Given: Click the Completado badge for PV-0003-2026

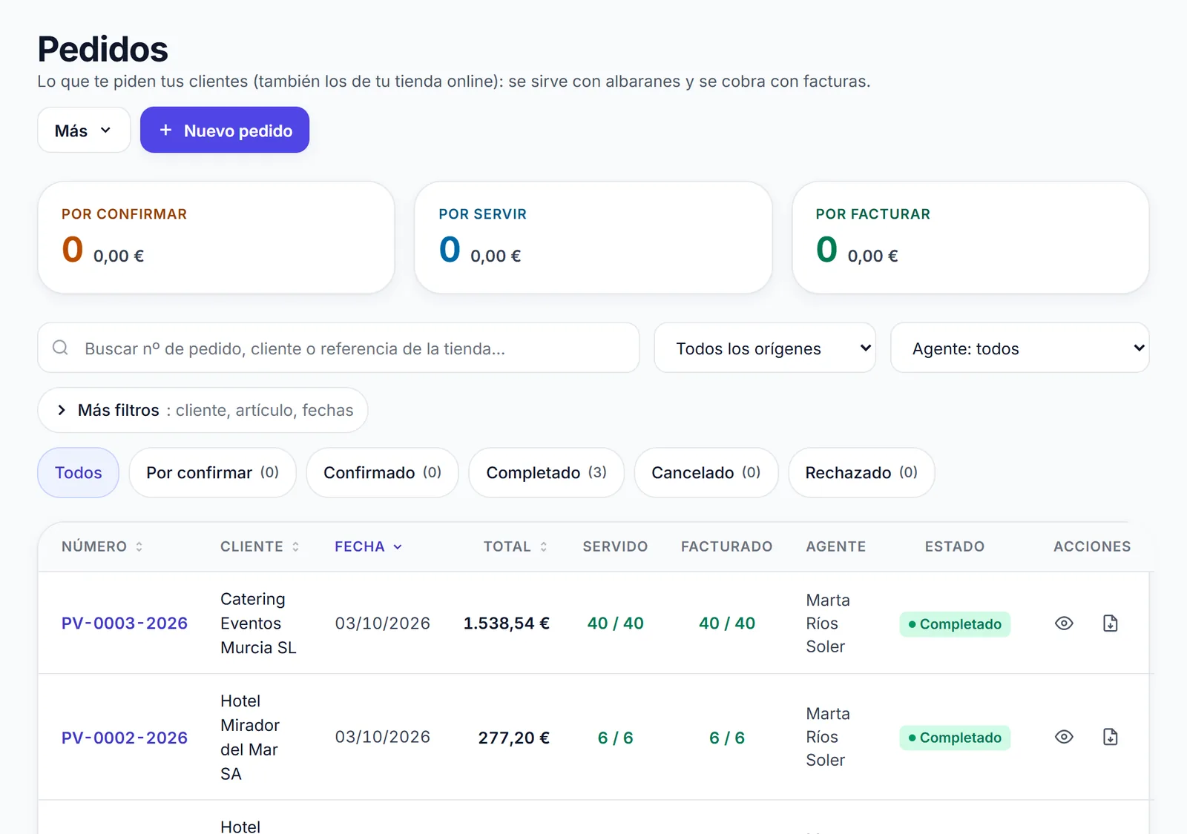Looking at the screenshot, I should click(x=955, y=624).
